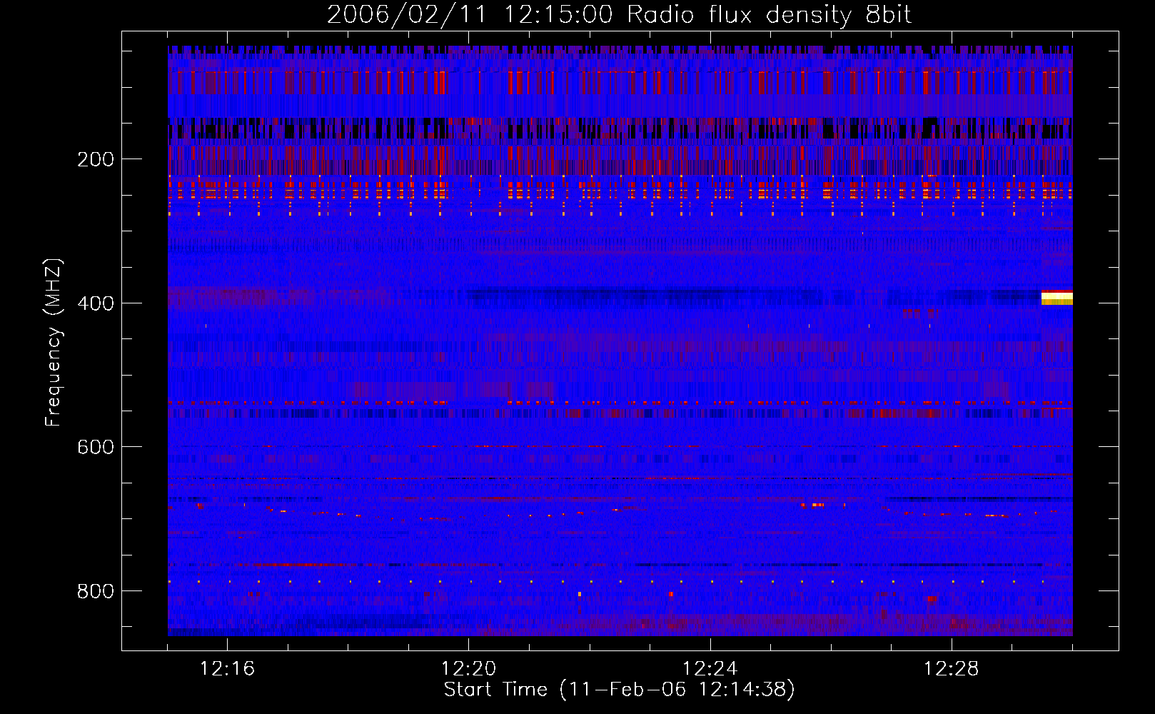
Task: Click the 400 frequency tick label
Action: [96, 303]
